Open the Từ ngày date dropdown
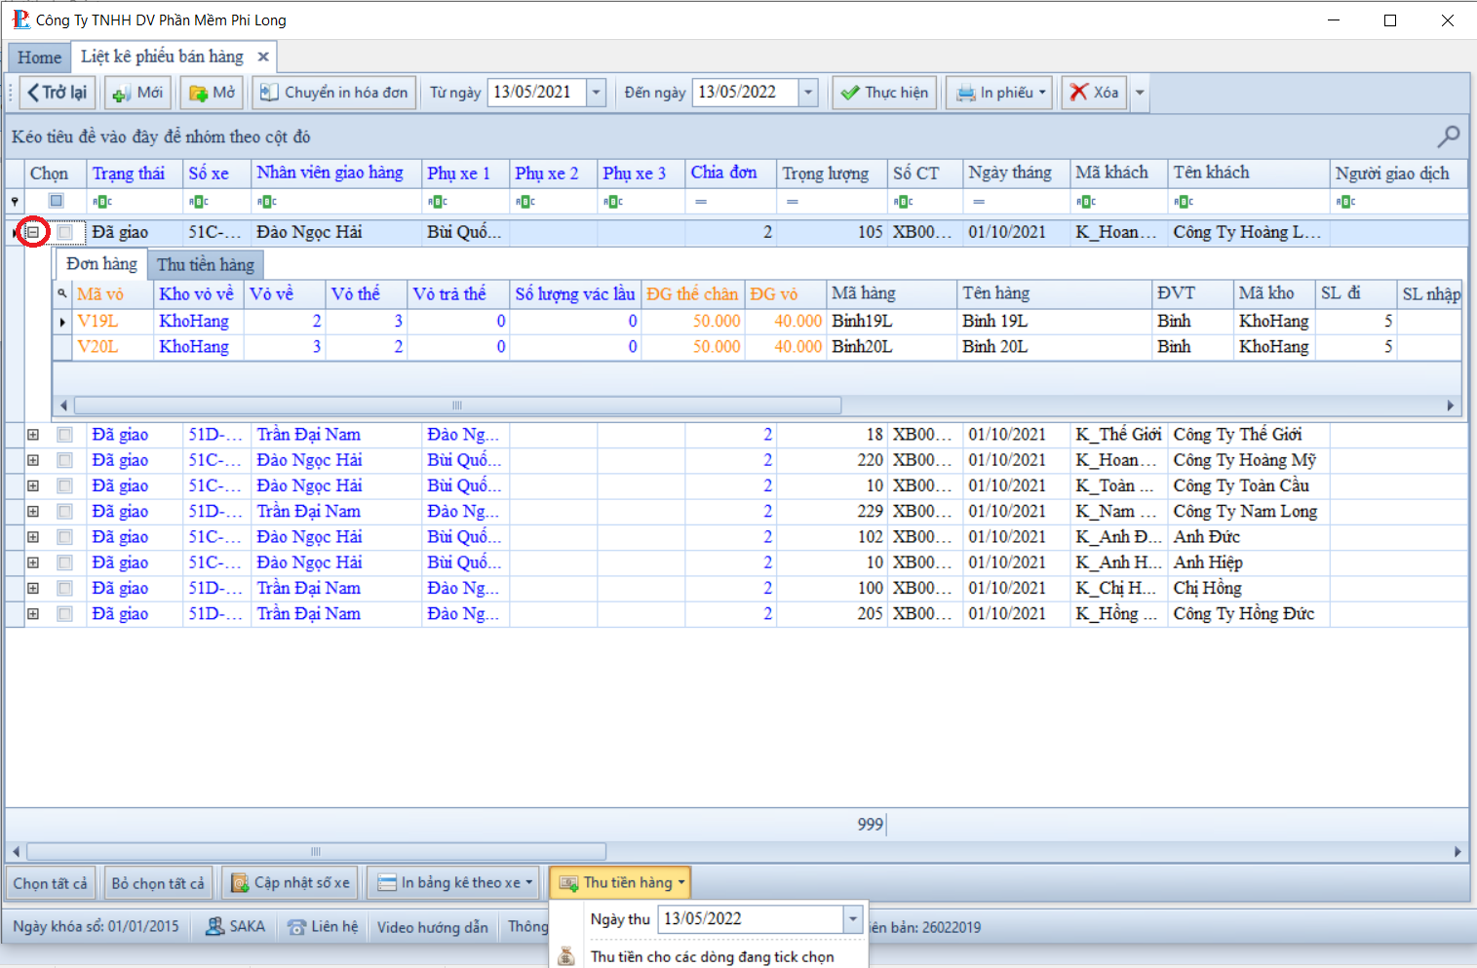Image resolution: width=1477 pixels, height=968 pixels. click(x=597, y=93)
